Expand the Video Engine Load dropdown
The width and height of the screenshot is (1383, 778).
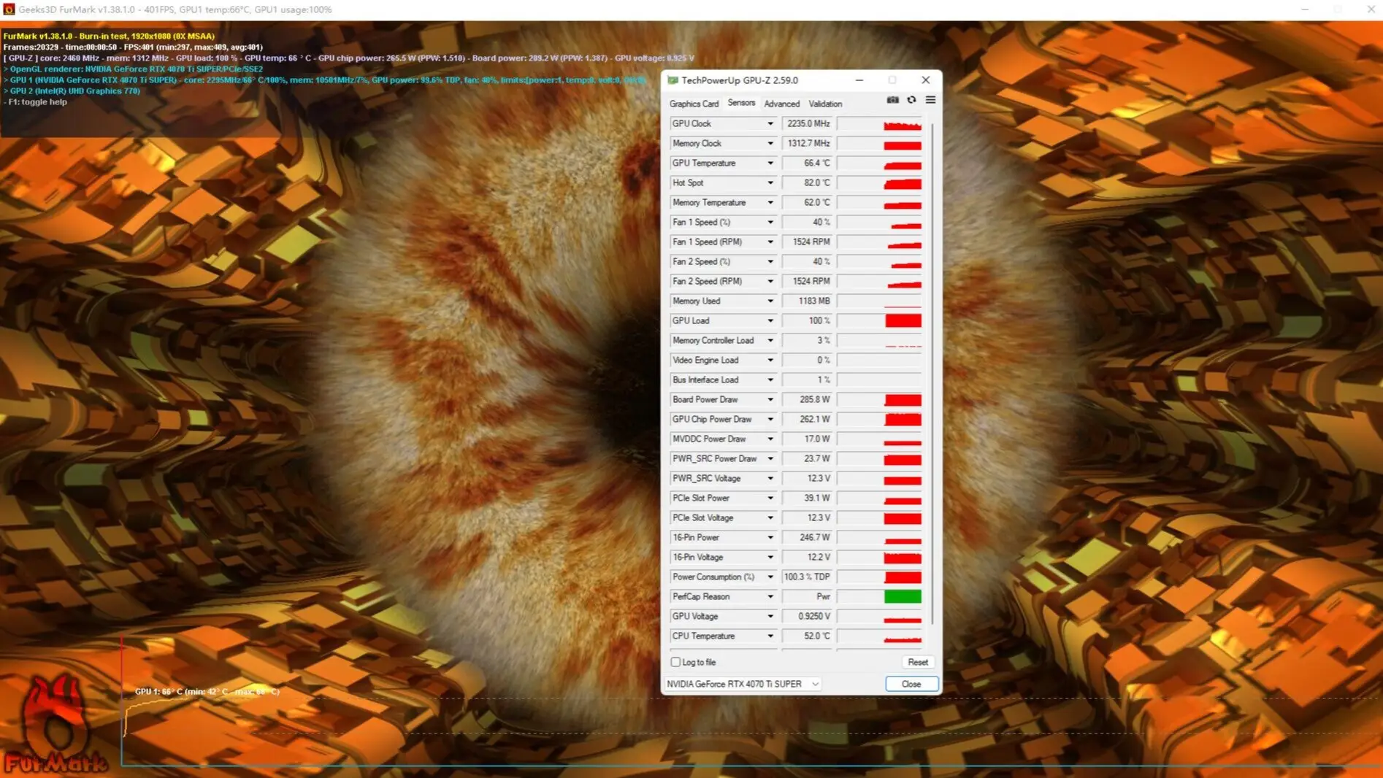pyautogui.click(x=770, y=361)
